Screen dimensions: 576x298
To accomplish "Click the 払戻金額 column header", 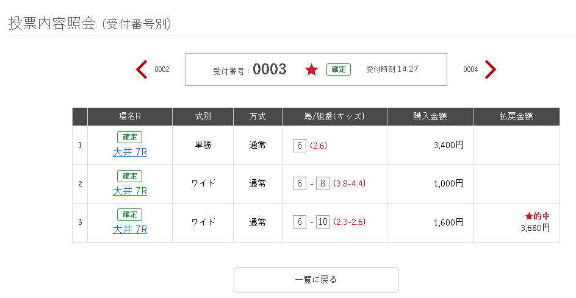I will [516, 116].
